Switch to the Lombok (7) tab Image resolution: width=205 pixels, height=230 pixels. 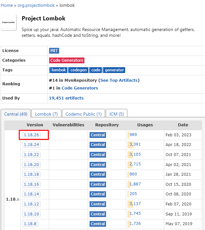coord(47,114)
